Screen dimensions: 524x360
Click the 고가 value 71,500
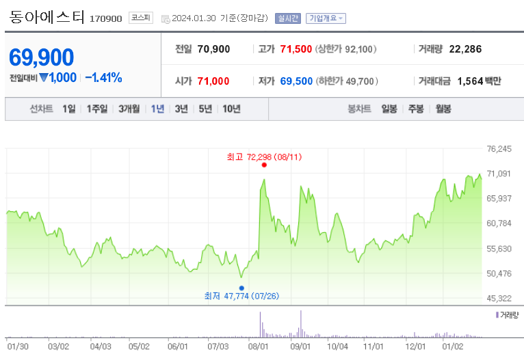click(296, 49)
